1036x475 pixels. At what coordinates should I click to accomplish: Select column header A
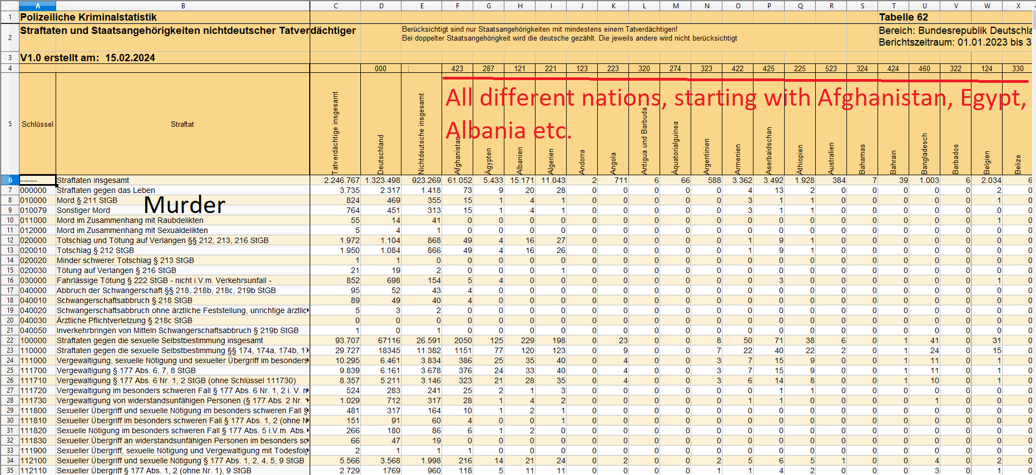click(x=37, y=6)
